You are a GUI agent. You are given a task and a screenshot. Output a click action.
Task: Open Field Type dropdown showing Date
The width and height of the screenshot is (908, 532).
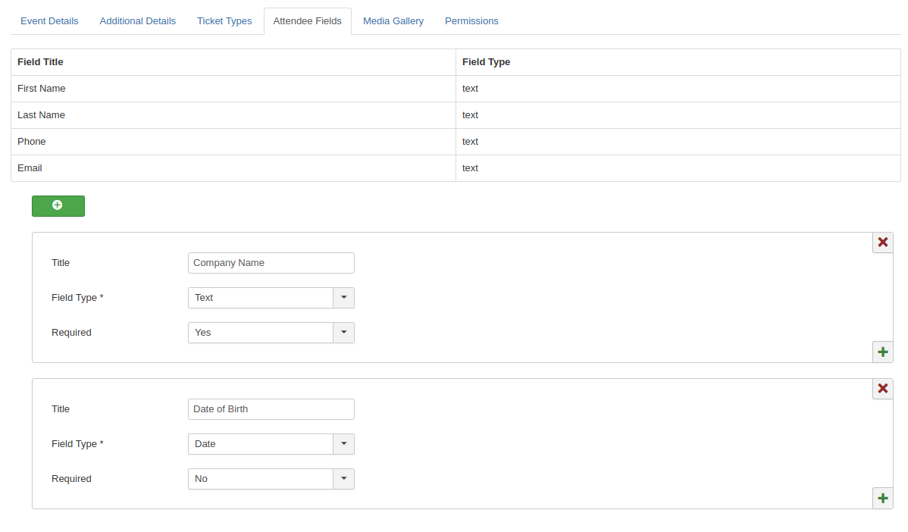click(271, 444)
